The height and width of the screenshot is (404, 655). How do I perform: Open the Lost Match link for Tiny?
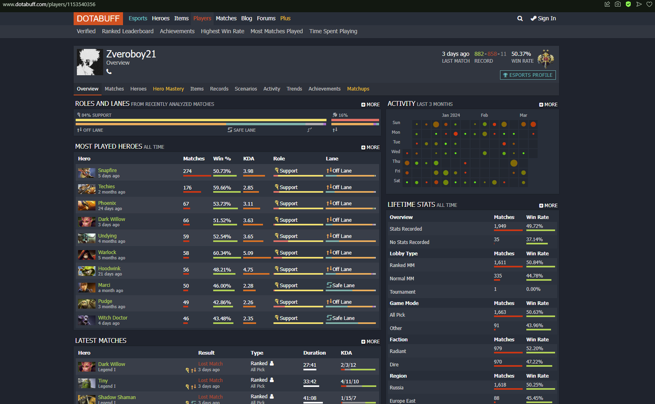click(210, 381)
